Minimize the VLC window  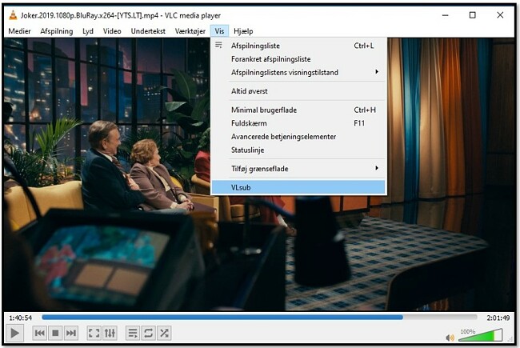446,15
